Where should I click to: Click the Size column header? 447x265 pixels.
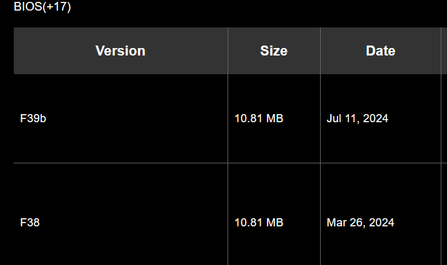pyautogui.click(x=274, y=51)
